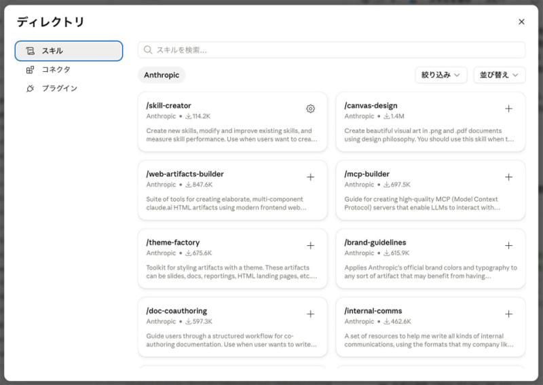Open the /internal-comms card description
The image size is (543, 385).
(429, 340)
